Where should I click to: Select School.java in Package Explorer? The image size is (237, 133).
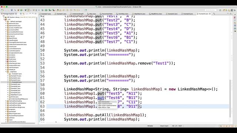(14, 97)
